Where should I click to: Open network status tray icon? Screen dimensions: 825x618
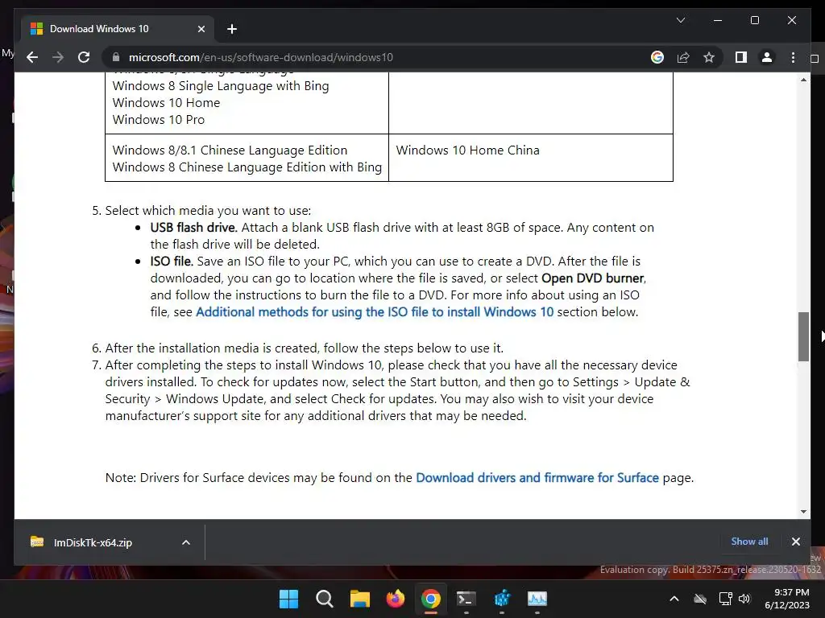pos(726,599)
